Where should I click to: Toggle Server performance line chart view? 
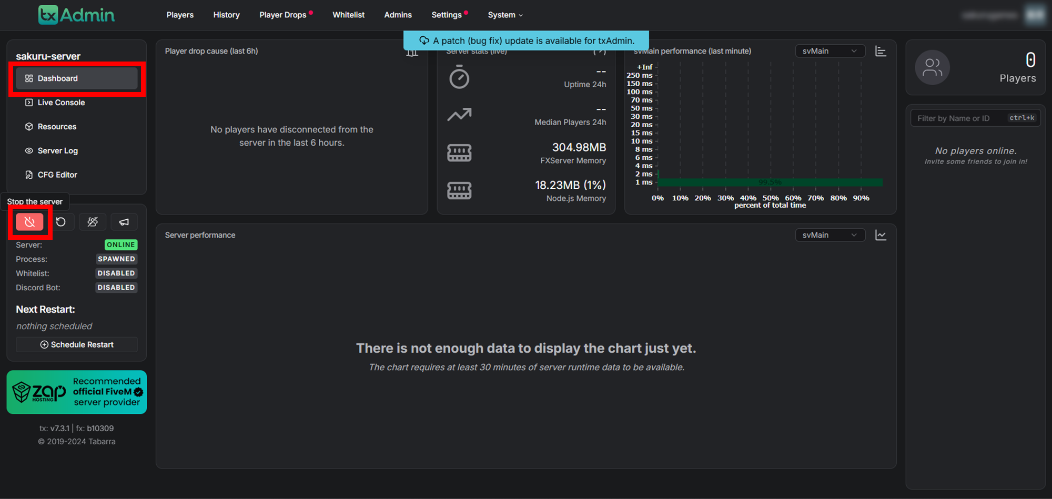pos(881,235)
